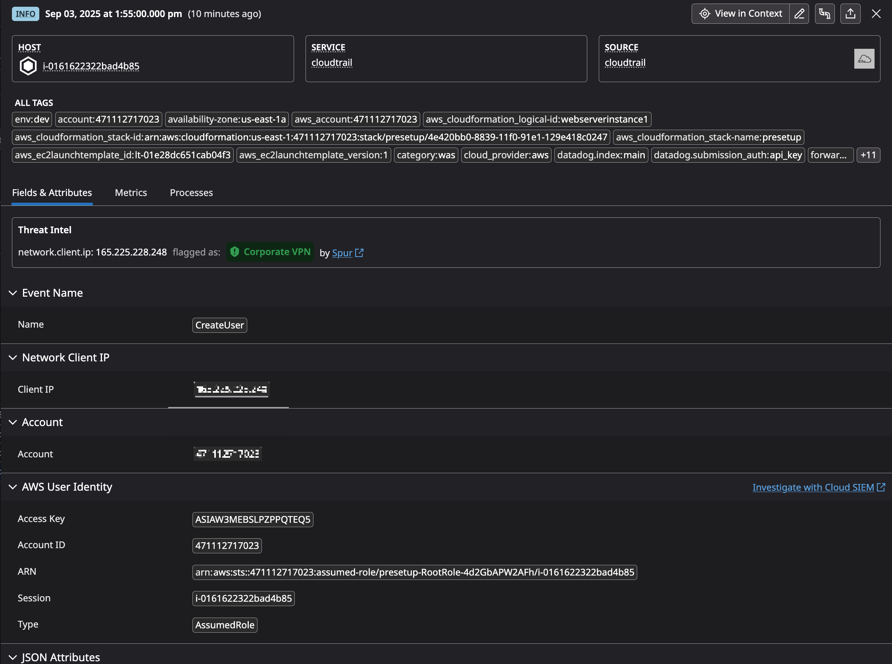The height and width of the screenshot is (664, 892).
Task: Click the View in Context button
Action: coord(740,13)
